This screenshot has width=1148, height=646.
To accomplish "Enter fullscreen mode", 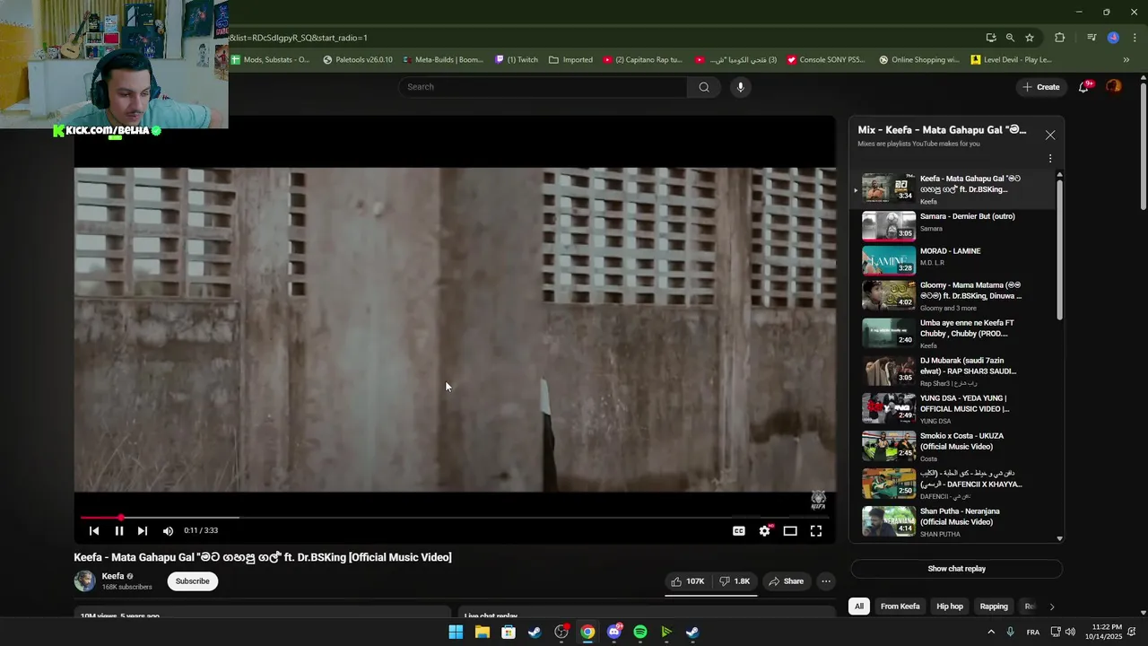I will point(816,531).
